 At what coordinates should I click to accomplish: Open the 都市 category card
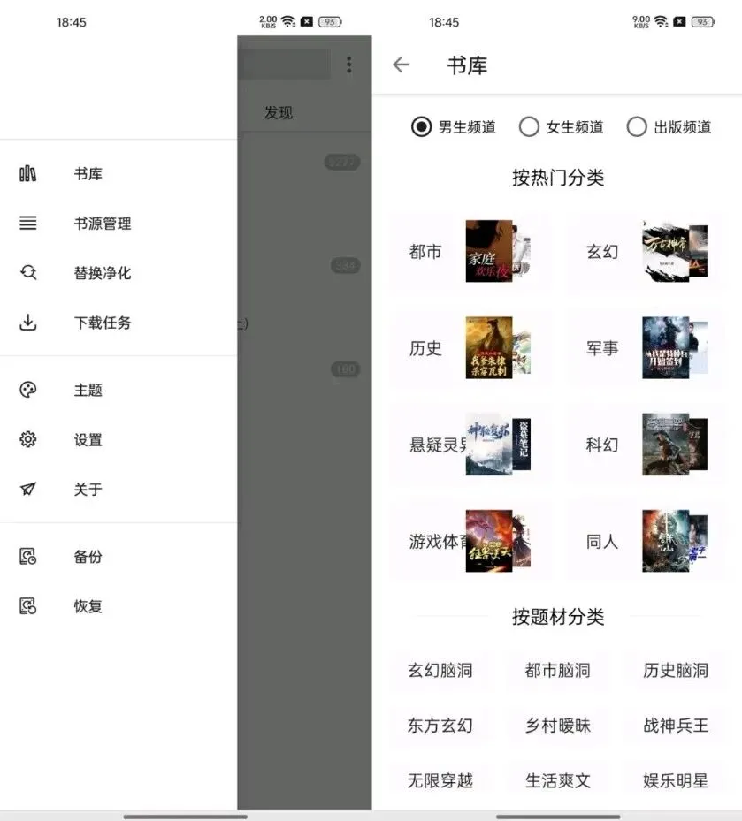coord(470,251)
